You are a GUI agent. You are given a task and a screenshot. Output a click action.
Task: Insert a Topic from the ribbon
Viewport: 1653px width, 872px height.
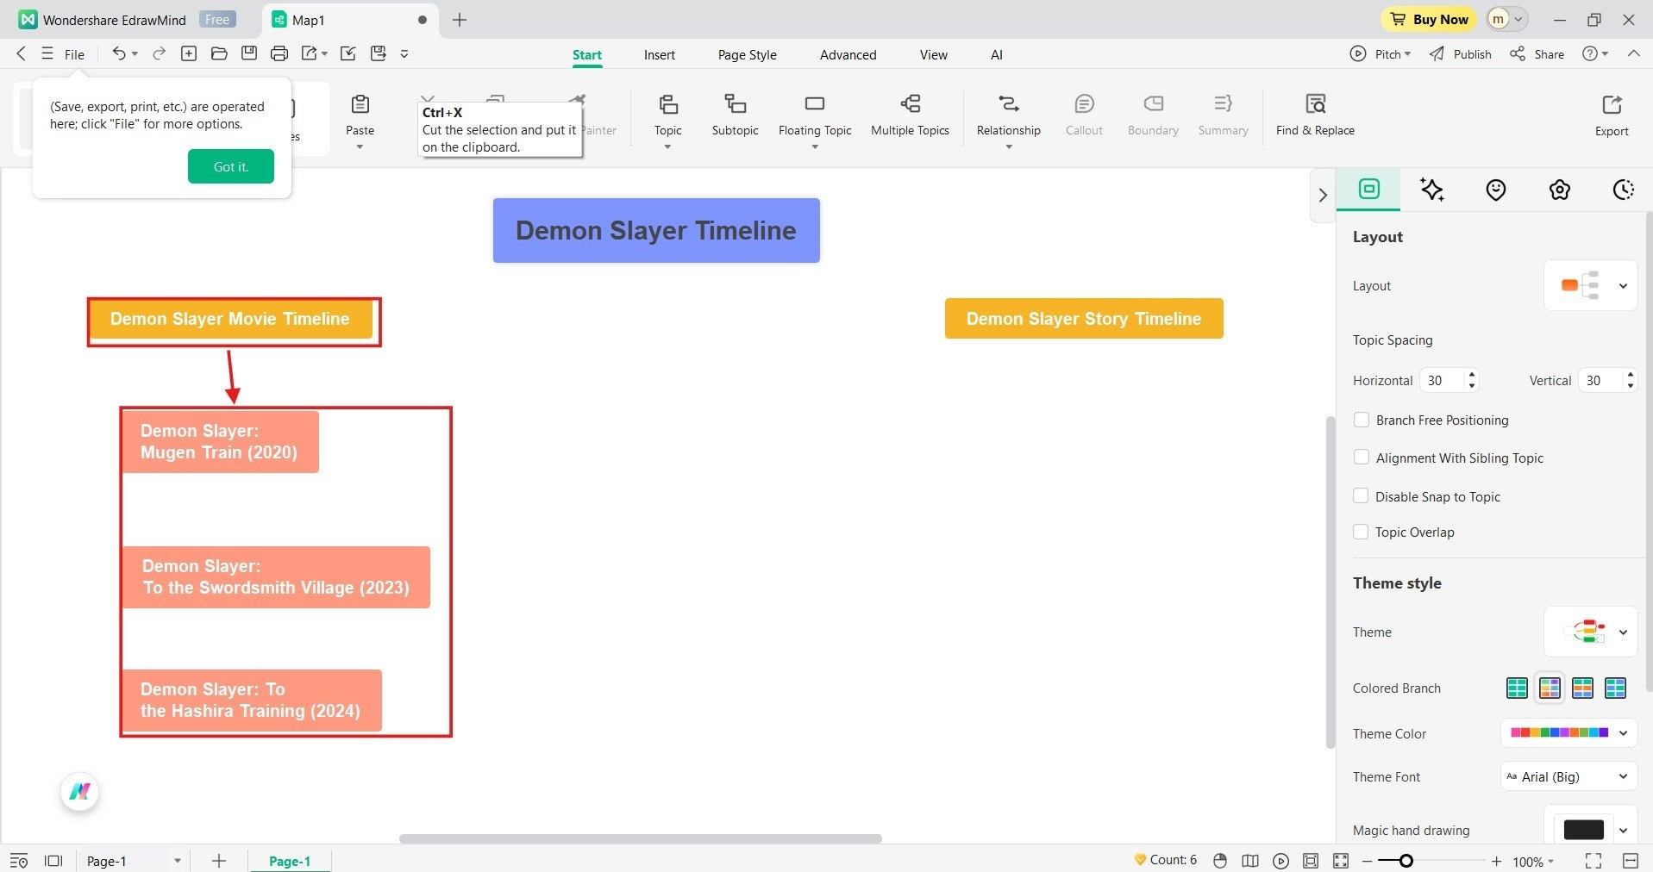667,115
